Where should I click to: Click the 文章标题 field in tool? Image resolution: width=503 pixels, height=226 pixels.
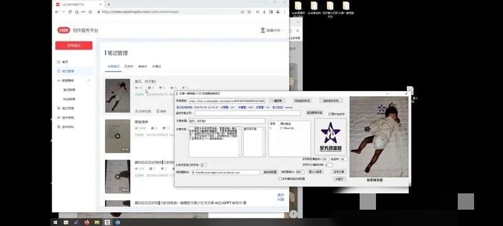[227, 121]
